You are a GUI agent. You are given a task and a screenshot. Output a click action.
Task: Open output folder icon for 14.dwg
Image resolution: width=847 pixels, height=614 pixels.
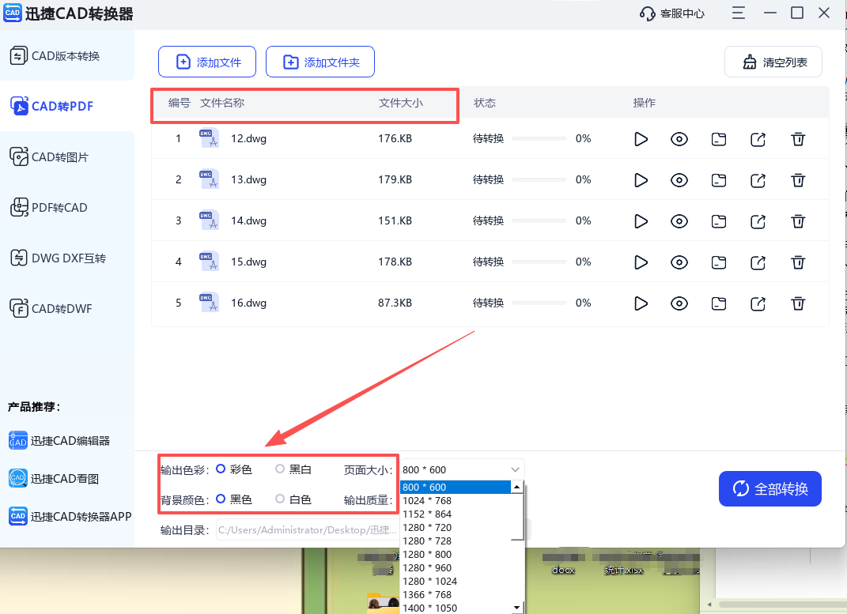(x=718, y=221)
